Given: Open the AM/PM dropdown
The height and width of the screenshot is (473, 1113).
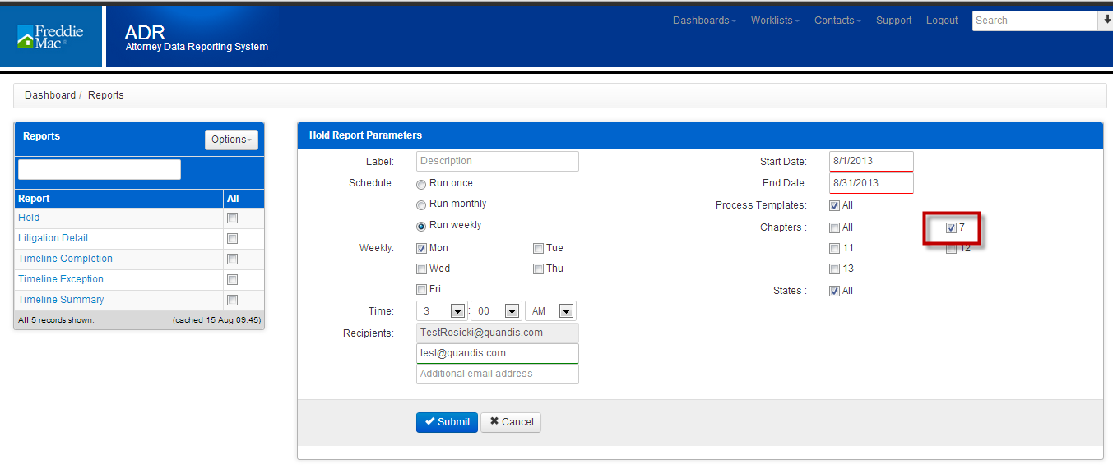Looking at the screenshot, I should [550, 311].
